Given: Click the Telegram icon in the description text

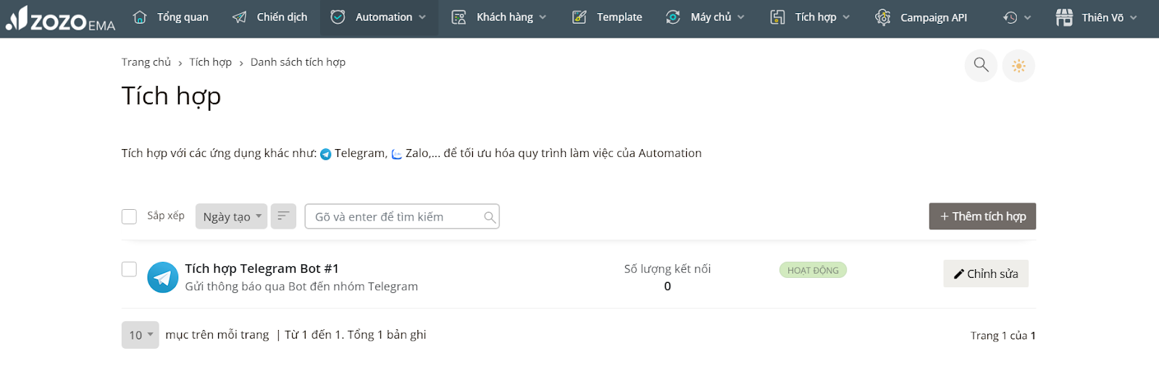Looking at the screenshot, I should tap(326, 154).
